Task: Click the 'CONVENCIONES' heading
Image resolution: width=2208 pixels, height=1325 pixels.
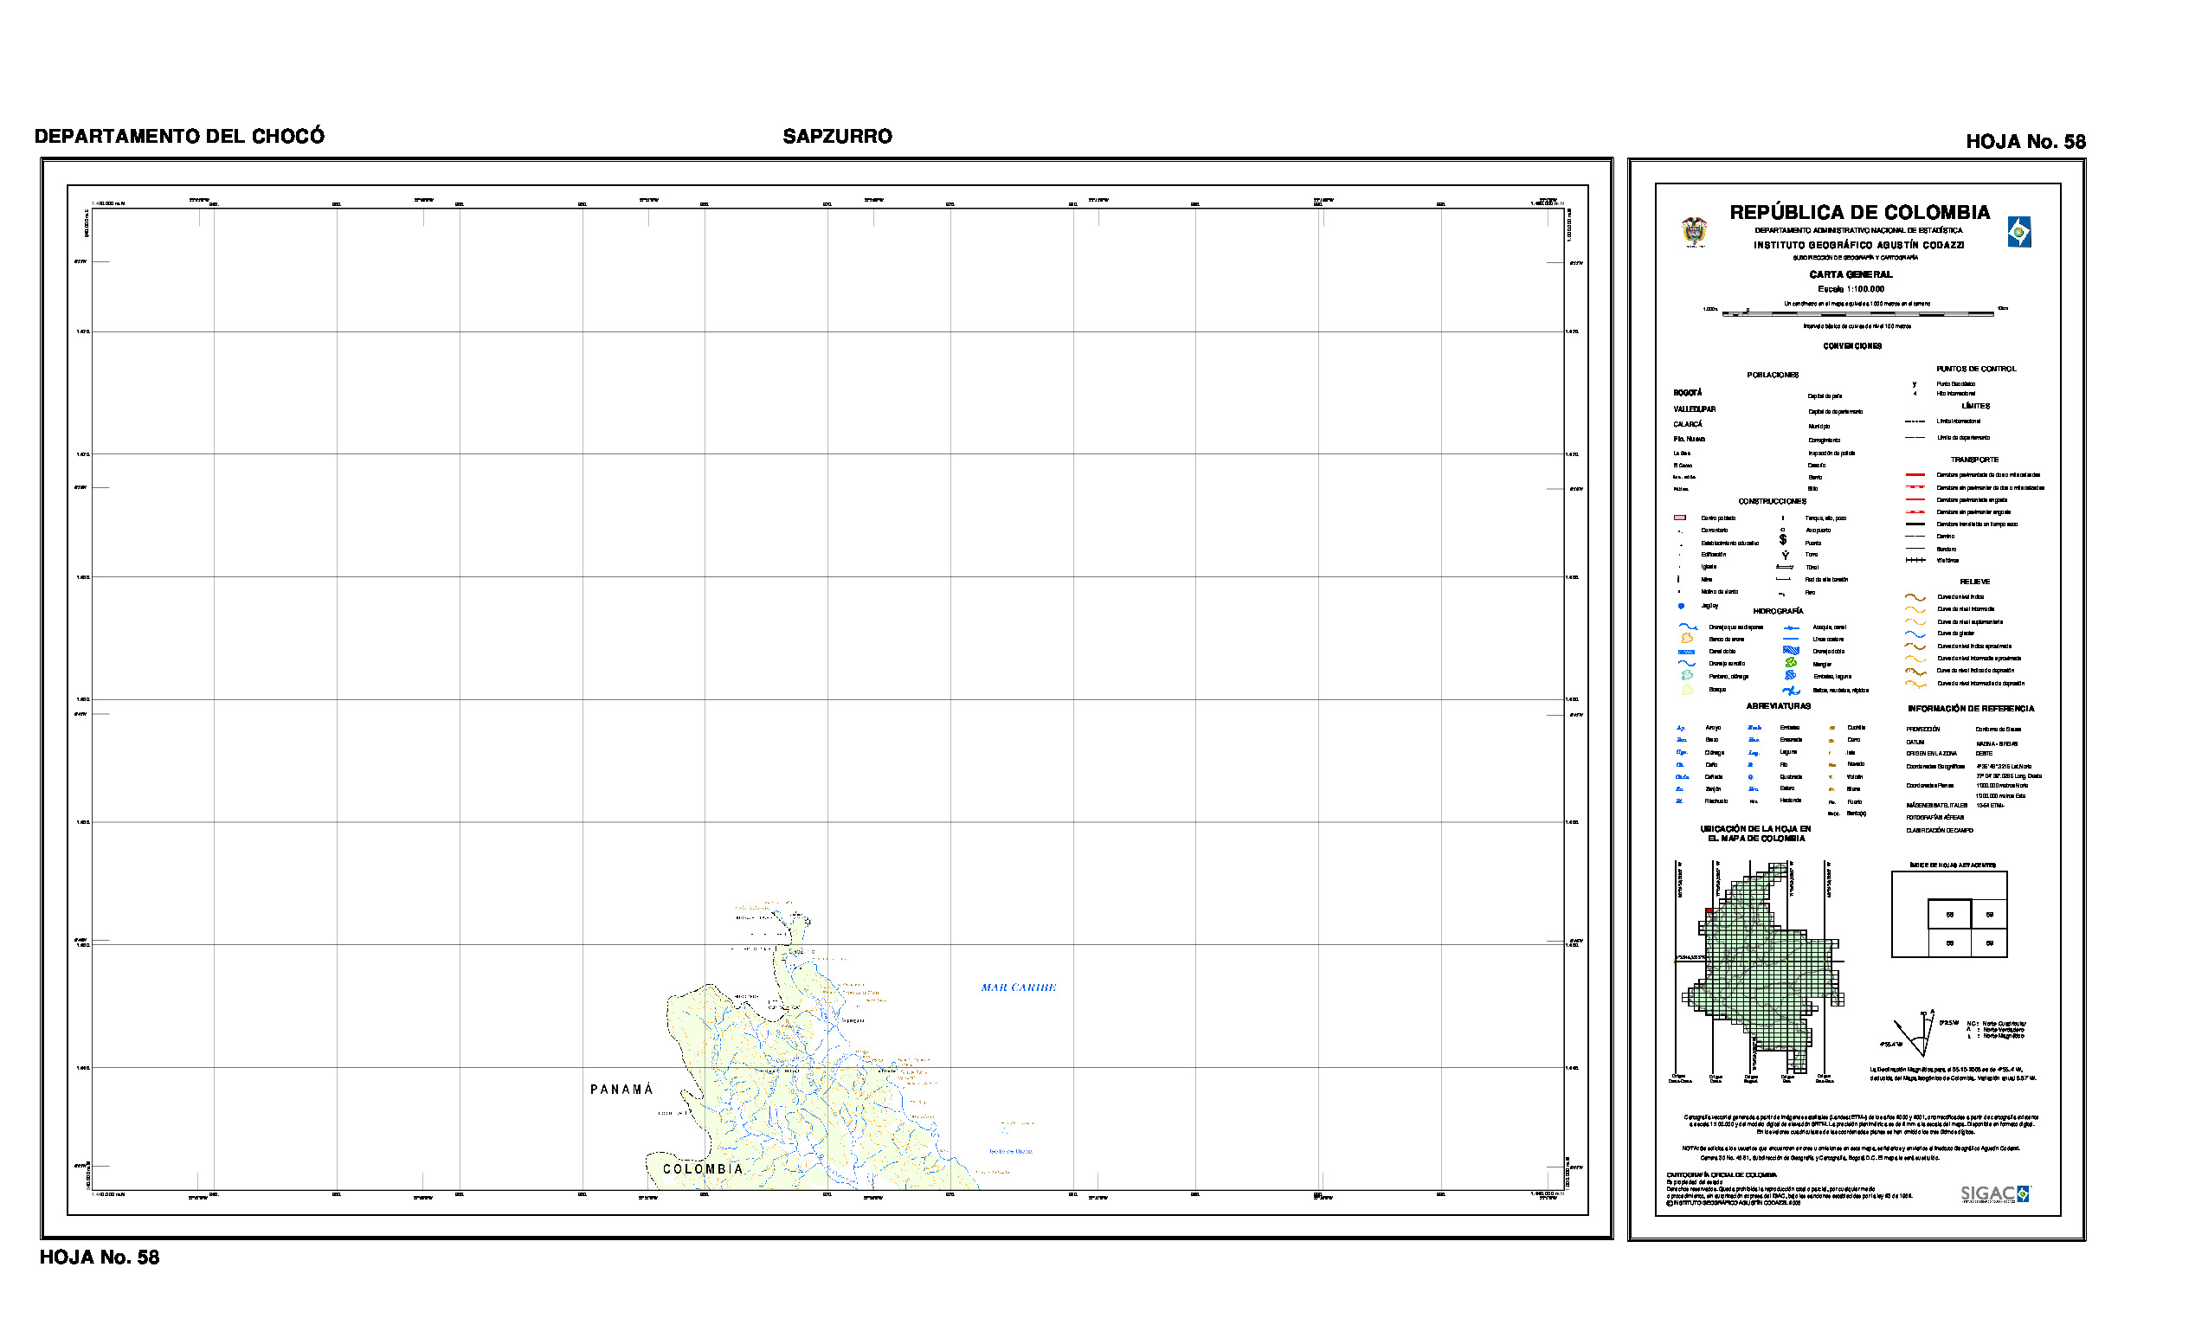Action: pyautogui.click(x=1851, y=346)
